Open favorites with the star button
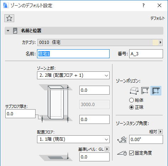Screen dimensions: 168x166 (9, 18)
